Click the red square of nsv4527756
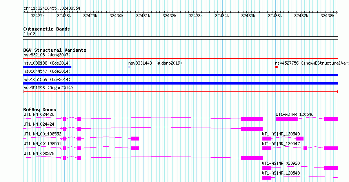Viewport: 349px width, 182px height. tap(276, 67)
